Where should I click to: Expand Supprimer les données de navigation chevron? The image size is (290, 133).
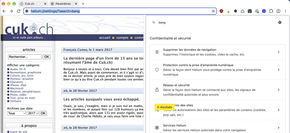279,52
